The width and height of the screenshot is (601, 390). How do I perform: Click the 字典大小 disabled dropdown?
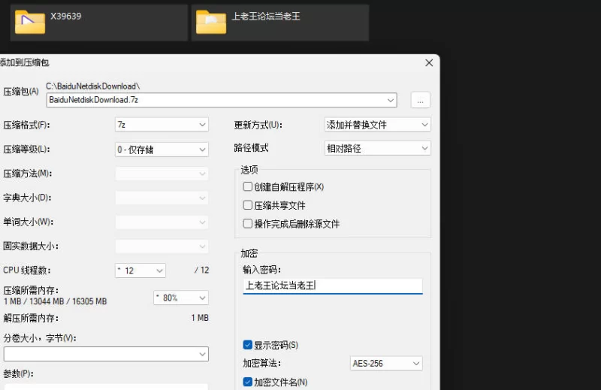click(162, 198)
